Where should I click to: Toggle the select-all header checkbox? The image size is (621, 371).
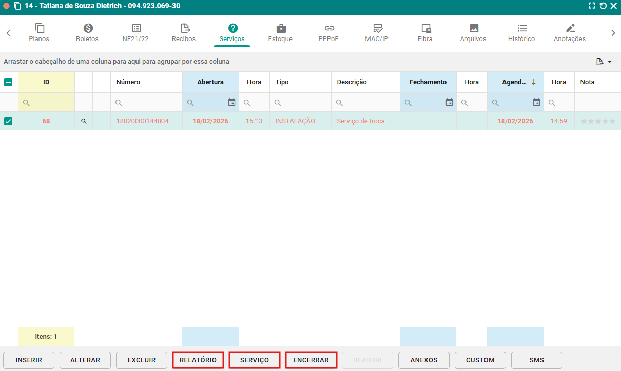pyautogui.click(x=9, y=82)
